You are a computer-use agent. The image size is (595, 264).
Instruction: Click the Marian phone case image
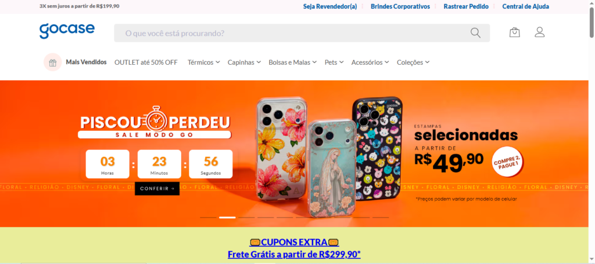332,168
